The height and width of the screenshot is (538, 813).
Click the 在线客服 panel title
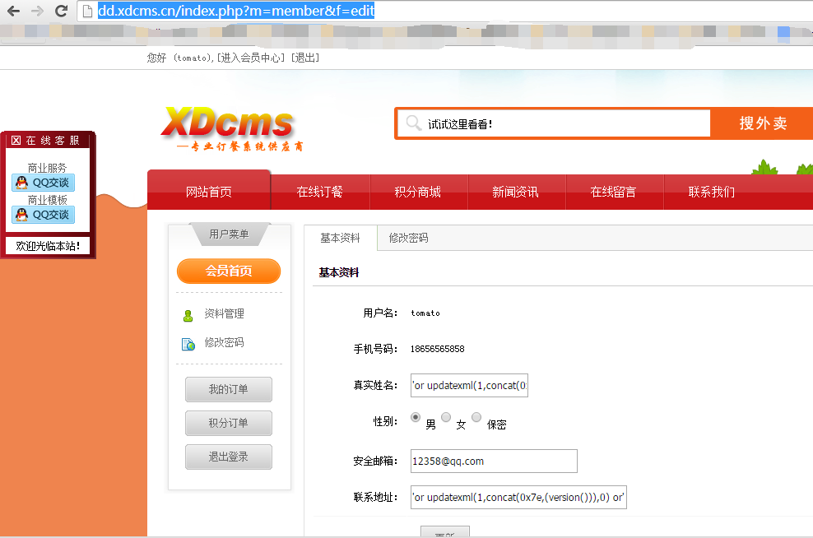53,141
